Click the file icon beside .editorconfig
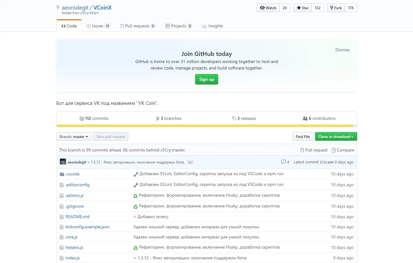The height and width of the screenshot is (263, 413). tap(61, 185)
